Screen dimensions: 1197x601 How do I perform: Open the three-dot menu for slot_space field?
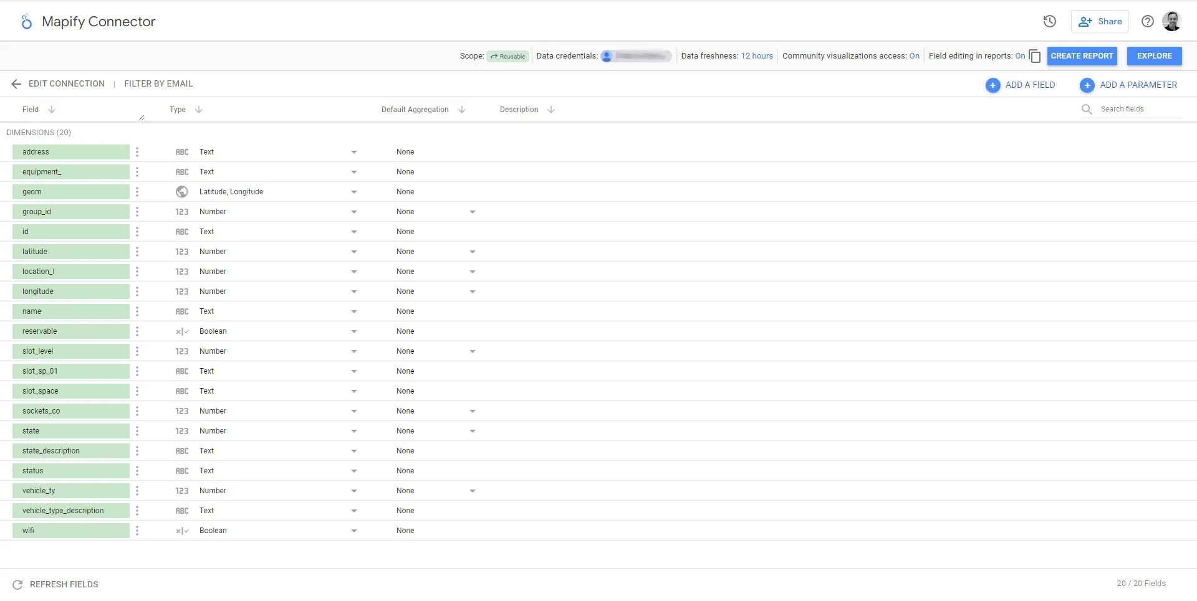(137, 391)
